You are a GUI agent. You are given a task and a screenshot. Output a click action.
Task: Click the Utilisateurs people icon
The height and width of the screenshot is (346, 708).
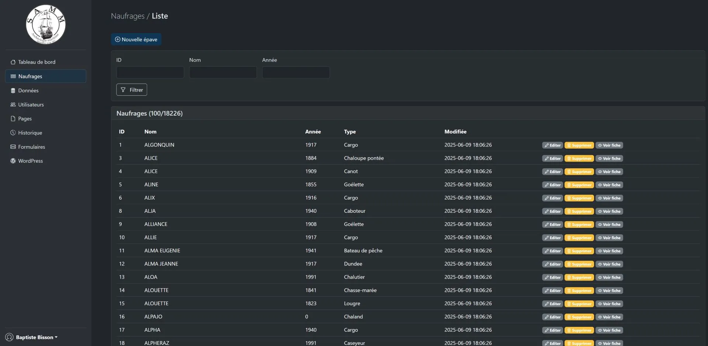pyautogui.click(x=13, y=105)
